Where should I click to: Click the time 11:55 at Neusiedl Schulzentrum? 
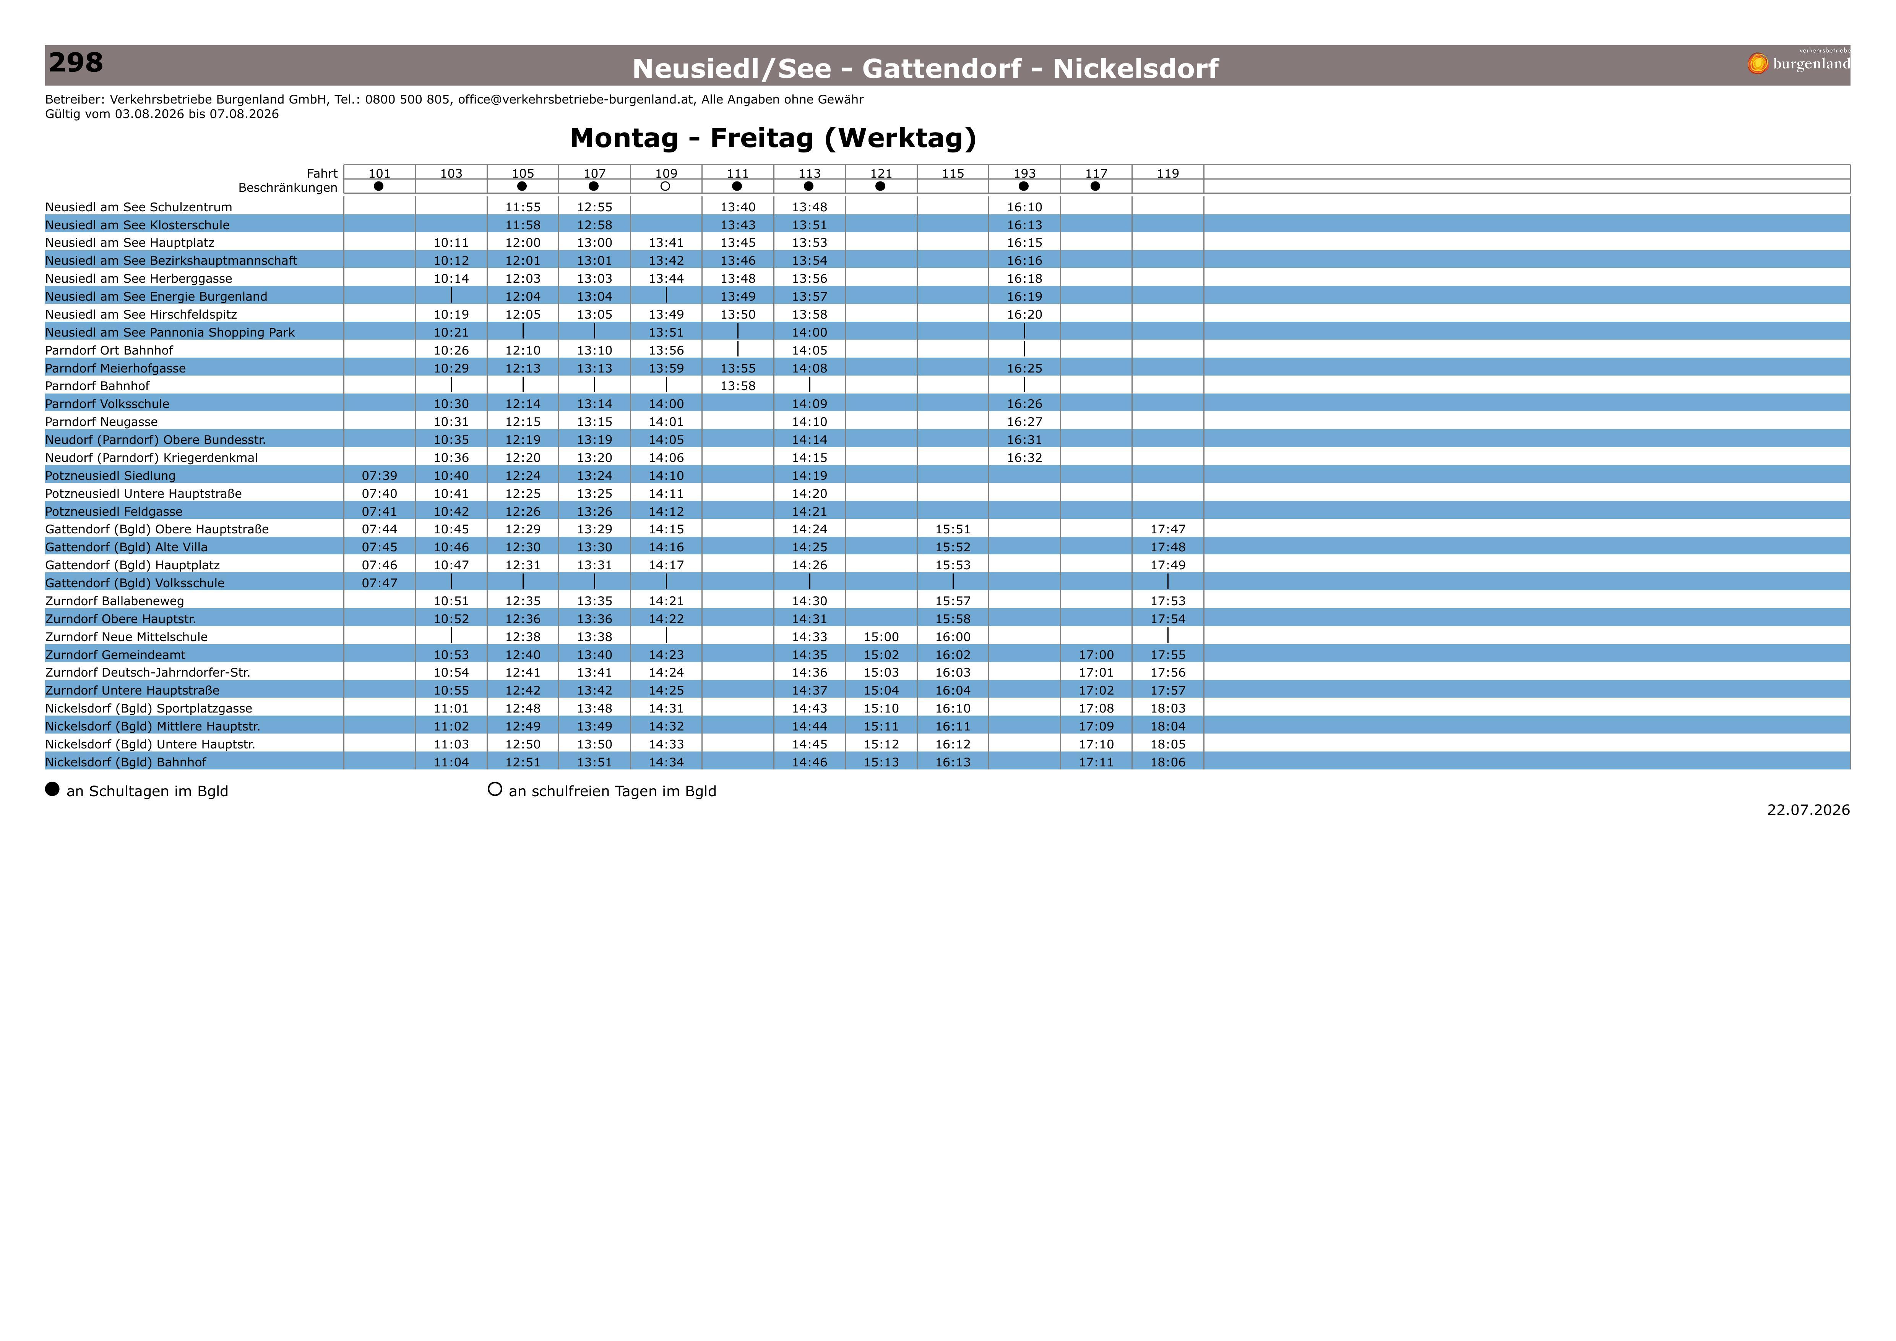pos(523,207)
